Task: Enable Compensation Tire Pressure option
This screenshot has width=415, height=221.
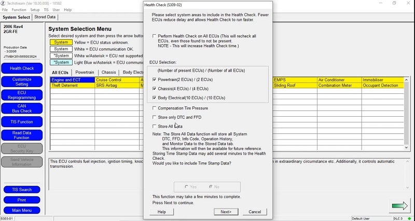Action: tap(154, 108)
